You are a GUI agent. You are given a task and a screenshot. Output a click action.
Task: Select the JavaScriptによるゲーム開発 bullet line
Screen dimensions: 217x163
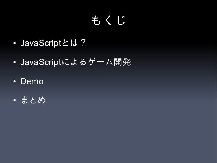76,62
